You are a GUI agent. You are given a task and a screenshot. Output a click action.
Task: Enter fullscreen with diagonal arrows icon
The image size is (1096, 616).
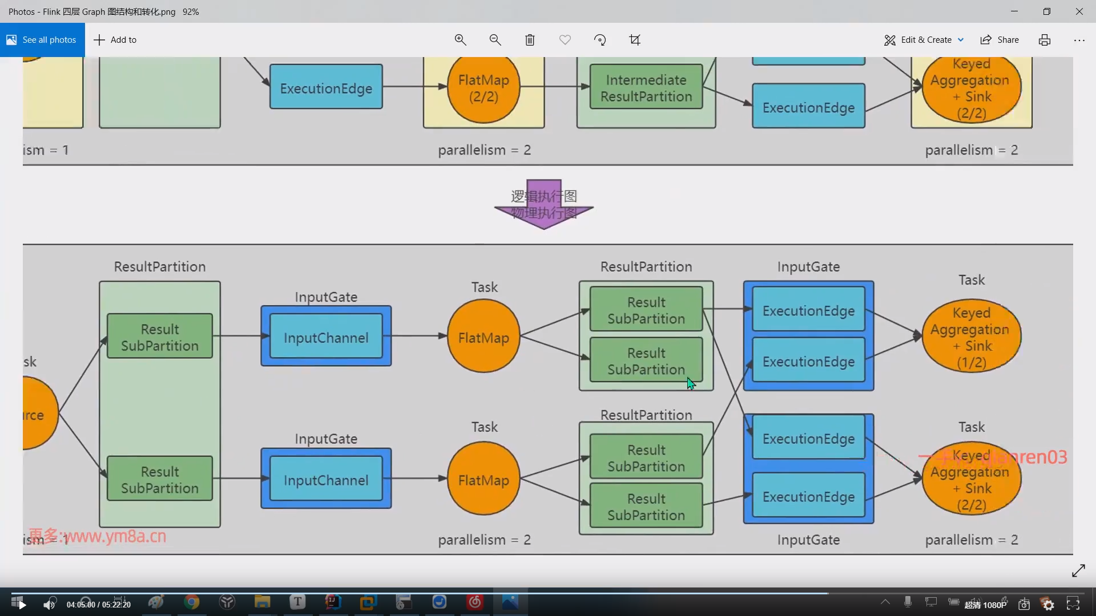1078,570
